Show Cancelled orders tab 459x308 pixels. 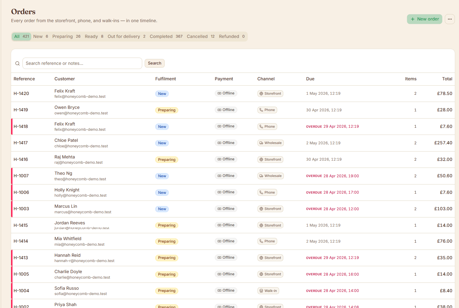click(201, 36)
